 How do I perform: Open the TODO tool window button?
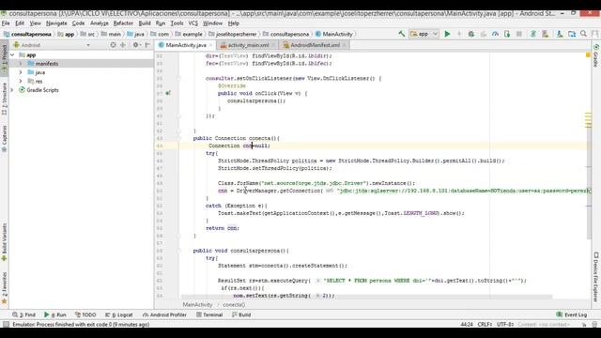(x=85, y=315)
